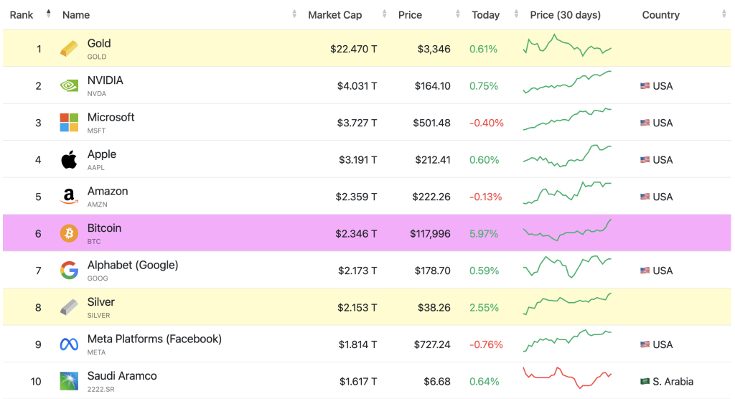Click the NVIDIA logo icon
The width and height of the screenshot is (735, 399).
pos(69,86)
